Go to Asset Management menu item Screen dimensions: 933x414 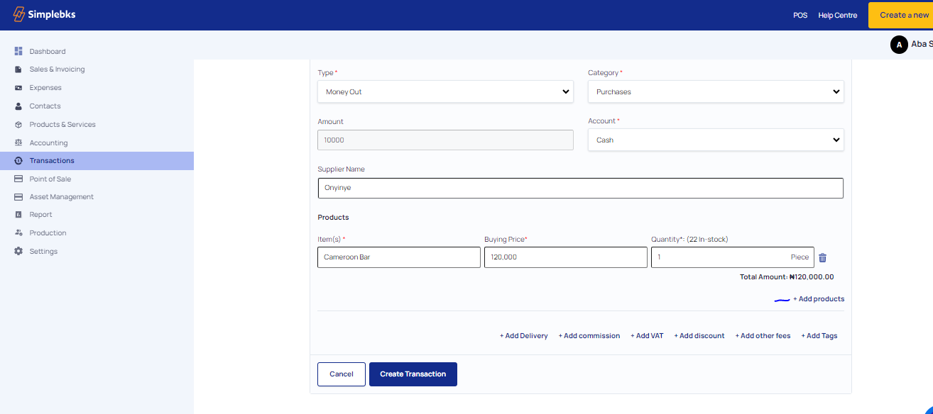[61, 197]
